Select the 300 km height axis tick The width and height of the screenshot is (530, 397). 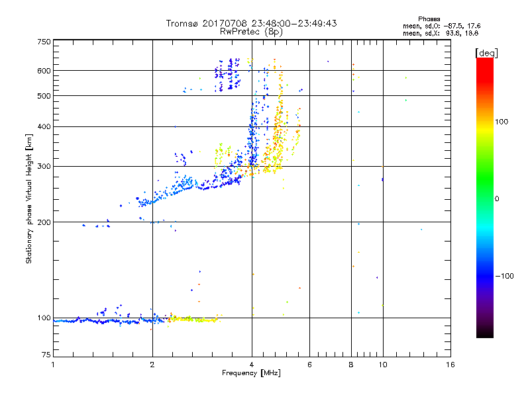[44, 166]
